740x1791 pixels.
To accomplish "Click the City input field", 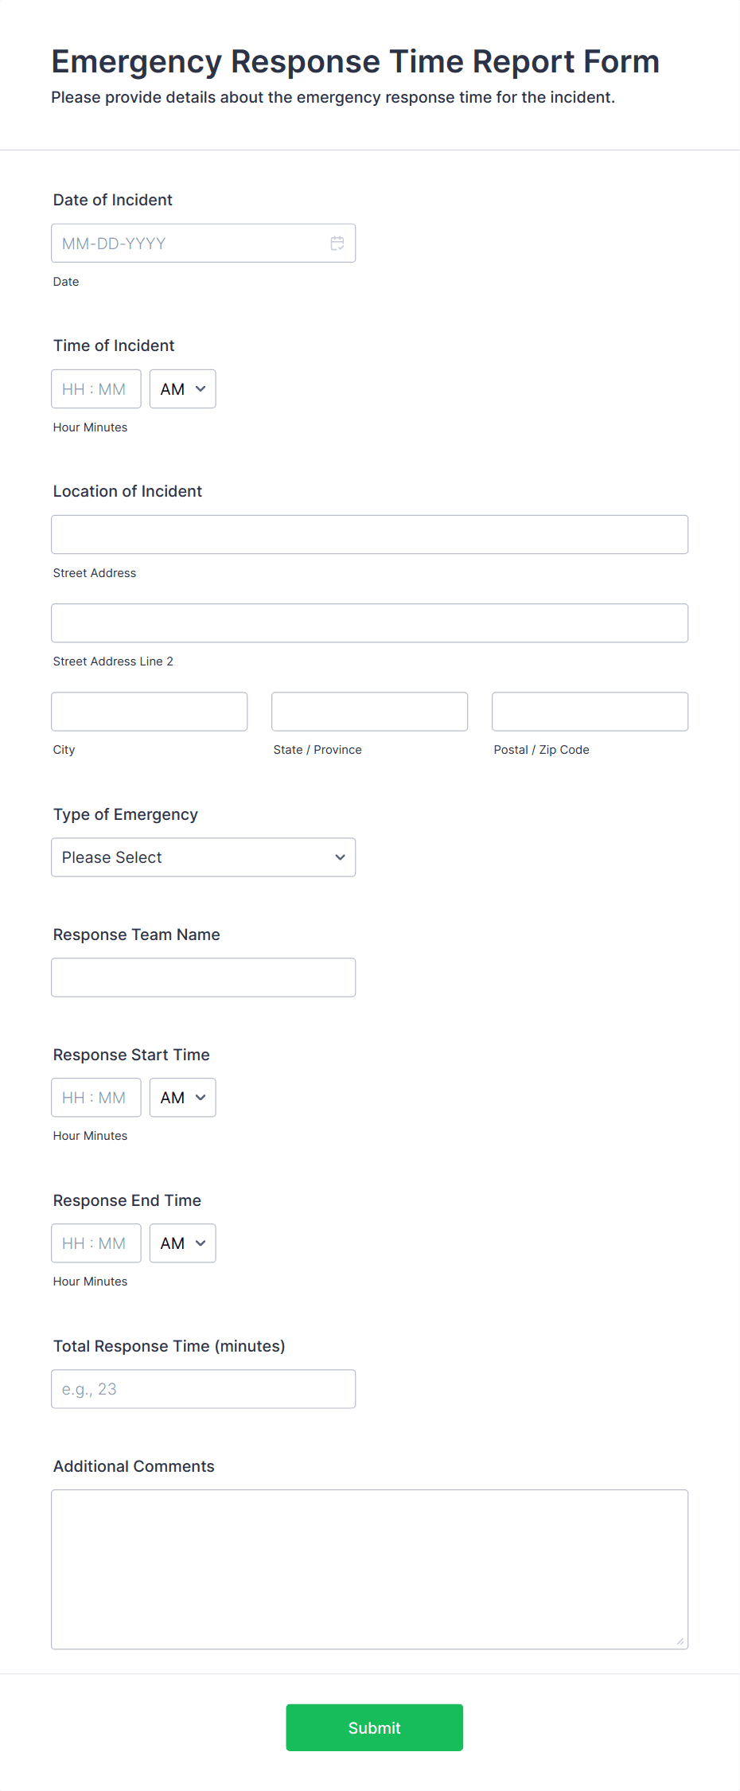I will click(x=149, y=712).
